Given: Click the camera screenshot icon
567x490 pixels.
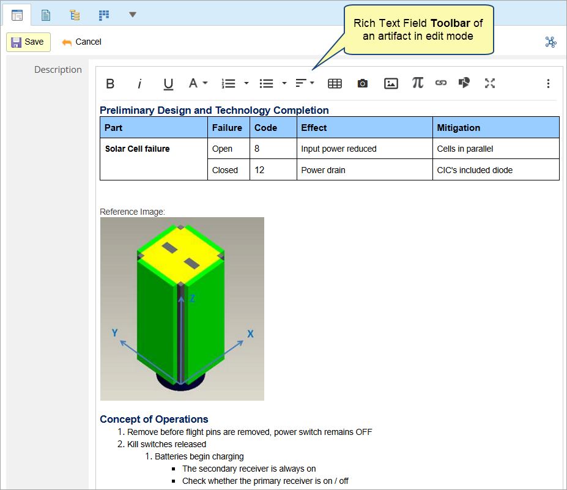Looking at the screenshot, I should (363, 84).
